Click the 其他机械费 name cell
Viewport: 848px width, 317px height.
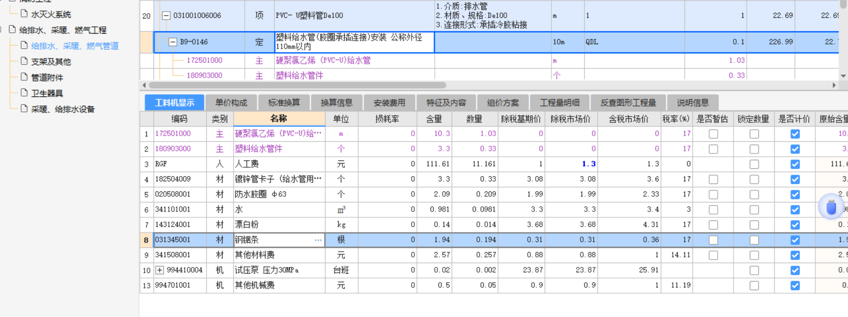(279, 285)
